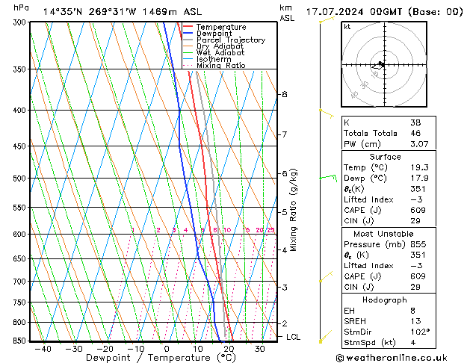The width and height of the screenshot is (470, 363).
Task: Select the Isotherm legend label
Action: [214, 59]
